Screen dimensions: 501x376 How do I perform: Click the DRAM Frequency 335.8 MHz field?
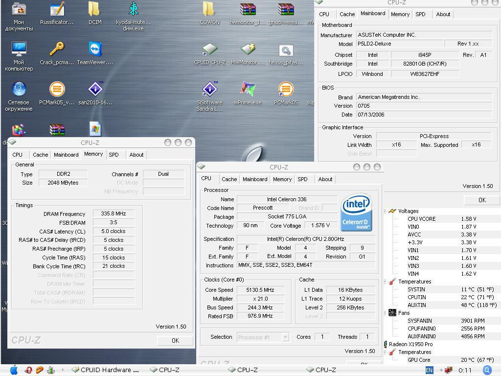[114, 213]
